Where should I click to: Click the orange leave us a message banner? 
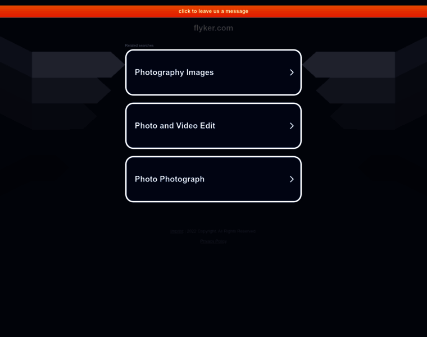[213, 11]
